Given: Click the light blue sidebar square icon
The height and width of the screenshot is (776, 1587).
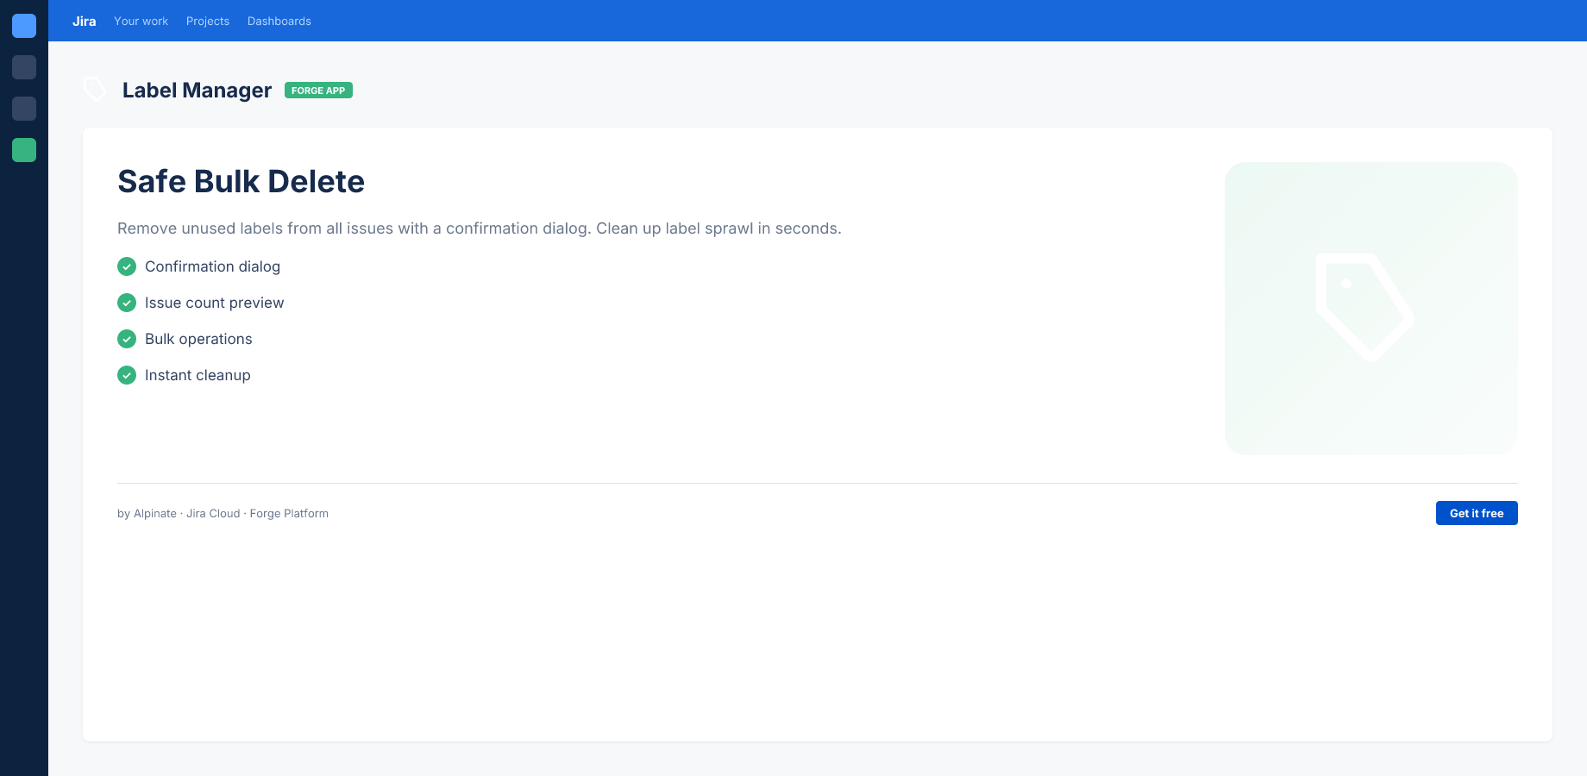Looking at the screenshot, I should click(24, 26).
